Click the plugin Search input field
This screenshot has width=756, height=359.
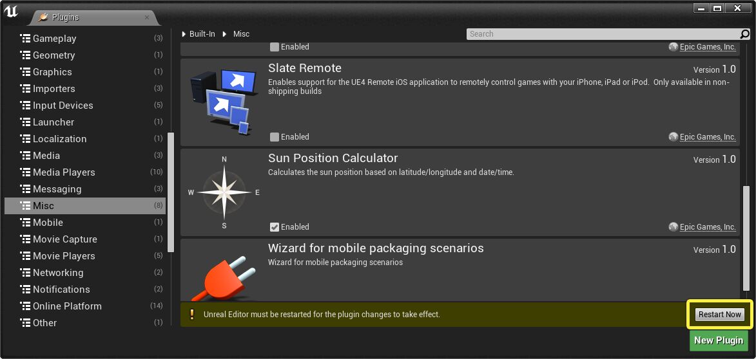[604, 34]
